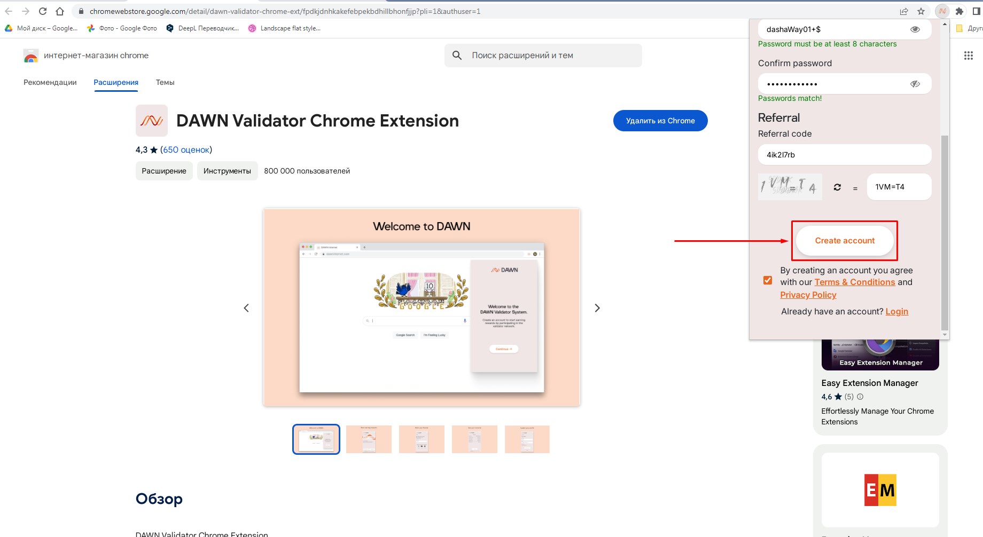This screenshot has height=537, width=983.
Task: Show next screenshot in carousel
Action: [x=597, y=308]
